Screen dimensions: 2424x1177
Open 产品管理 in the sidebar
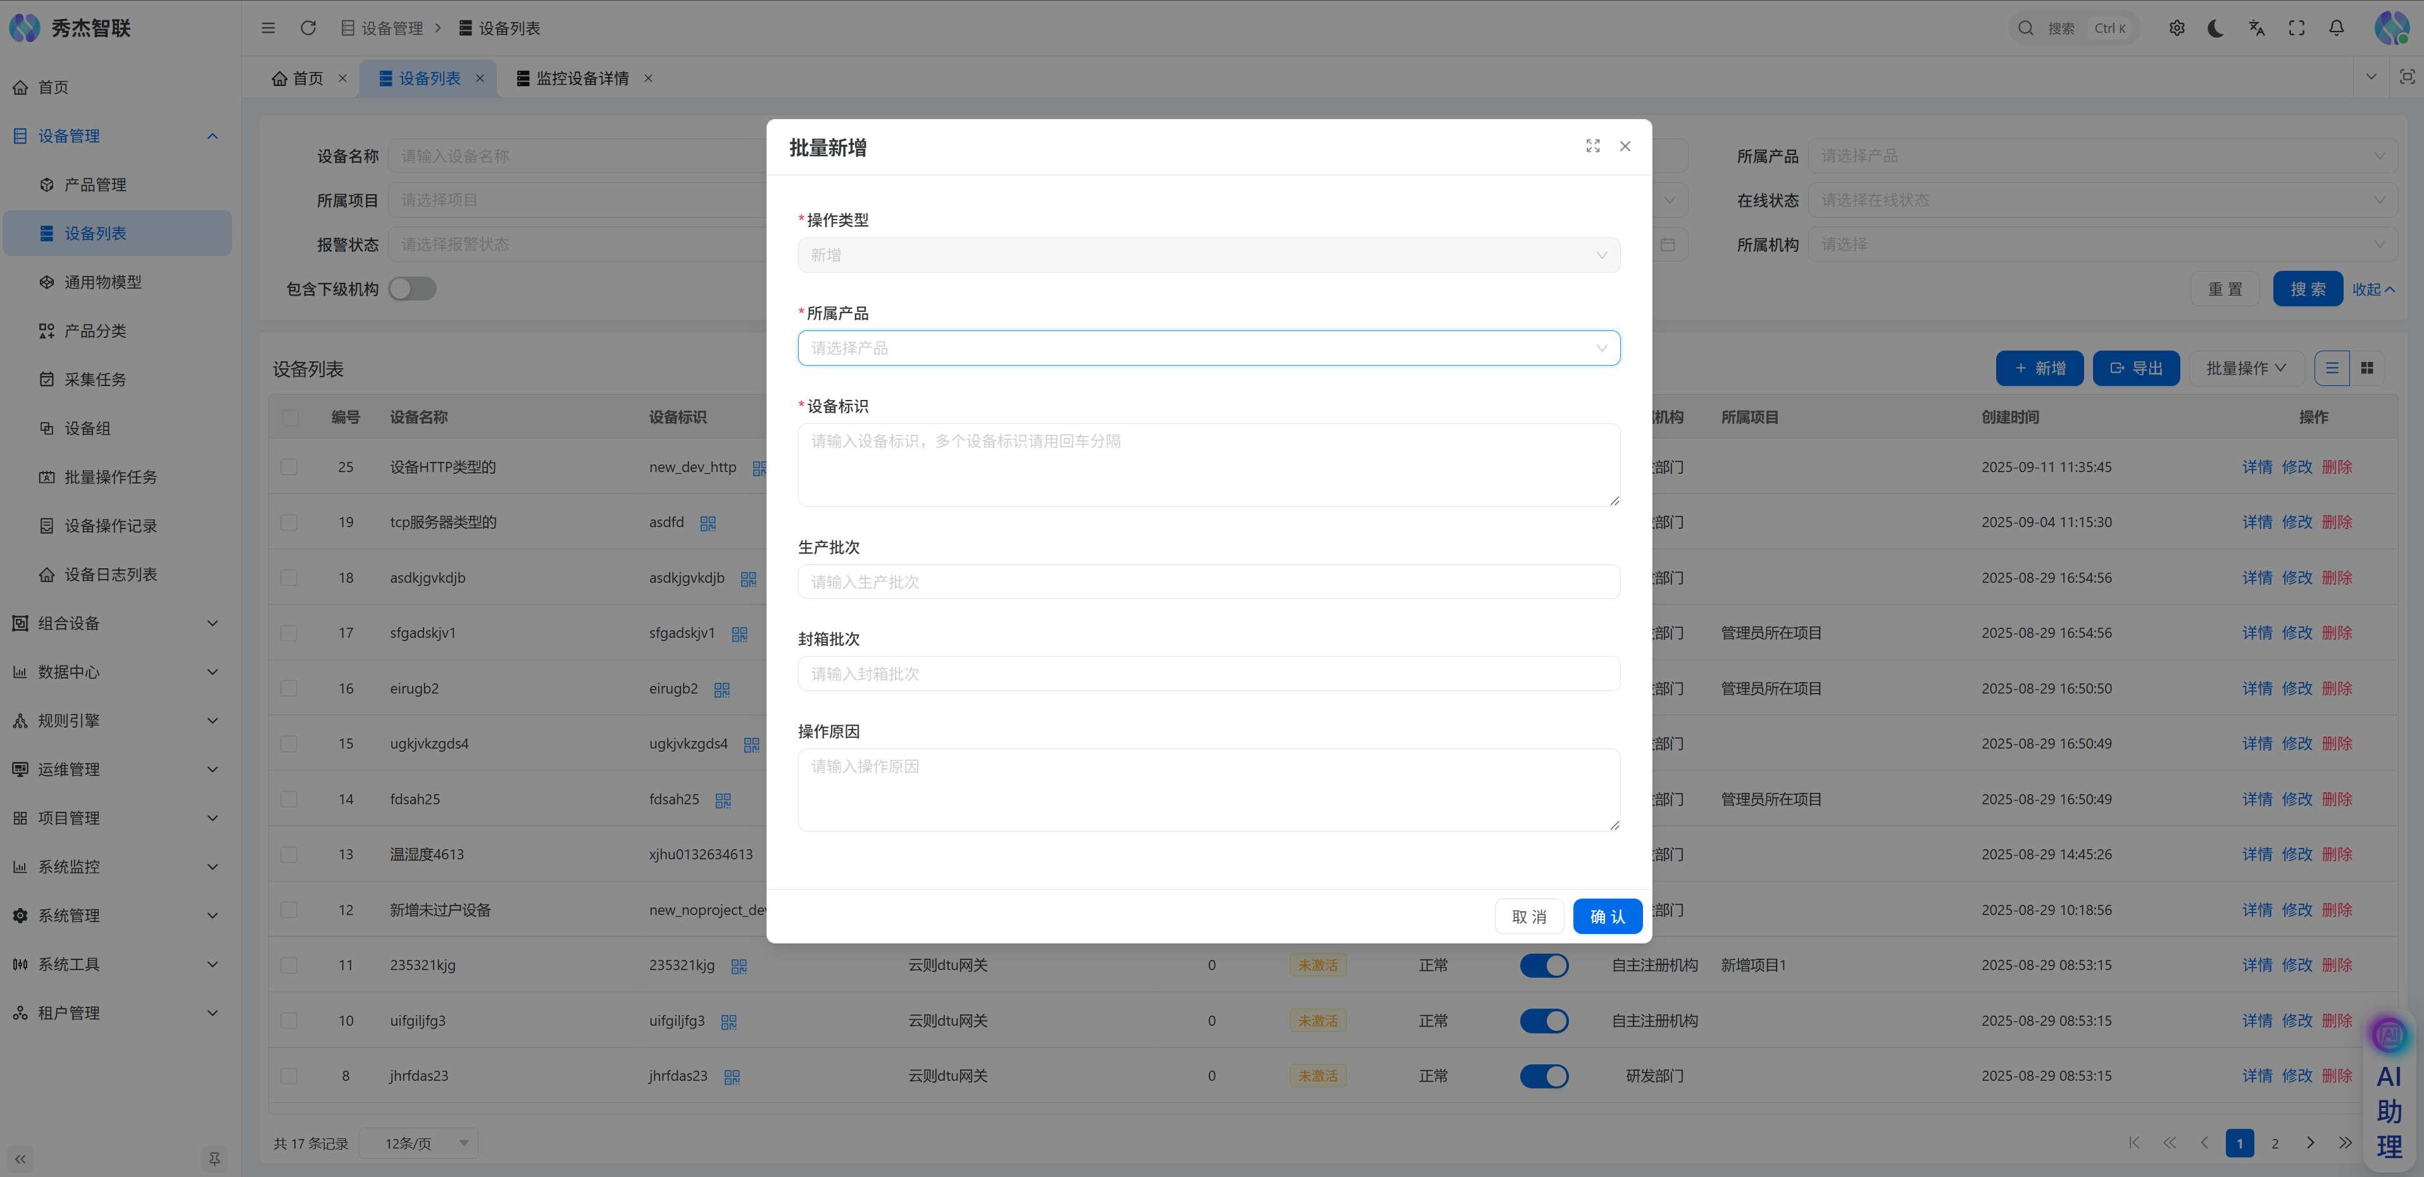pos(95,184)
